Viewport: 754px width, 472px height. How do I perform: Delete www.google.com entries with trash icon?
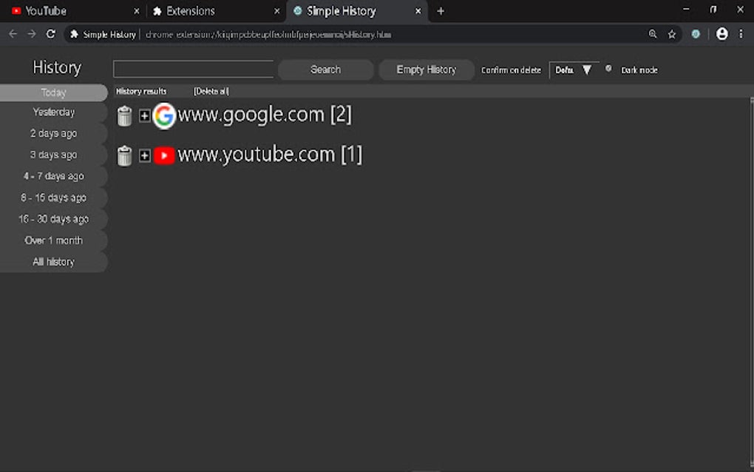[124, 116]
